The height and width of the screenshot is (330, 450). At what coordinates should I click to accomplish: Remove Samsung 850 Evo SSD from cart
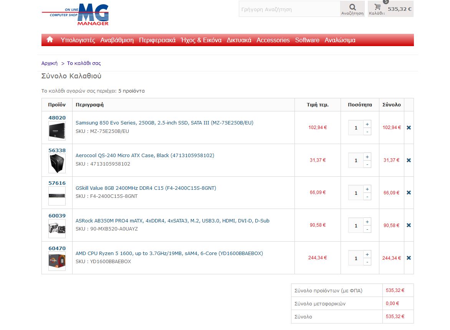[x=409, y=128]
